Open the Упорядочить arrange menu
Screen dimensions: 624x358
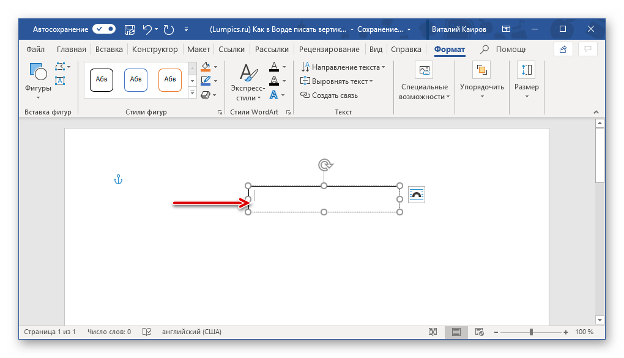pyautogui.click(x=482, y=80)
